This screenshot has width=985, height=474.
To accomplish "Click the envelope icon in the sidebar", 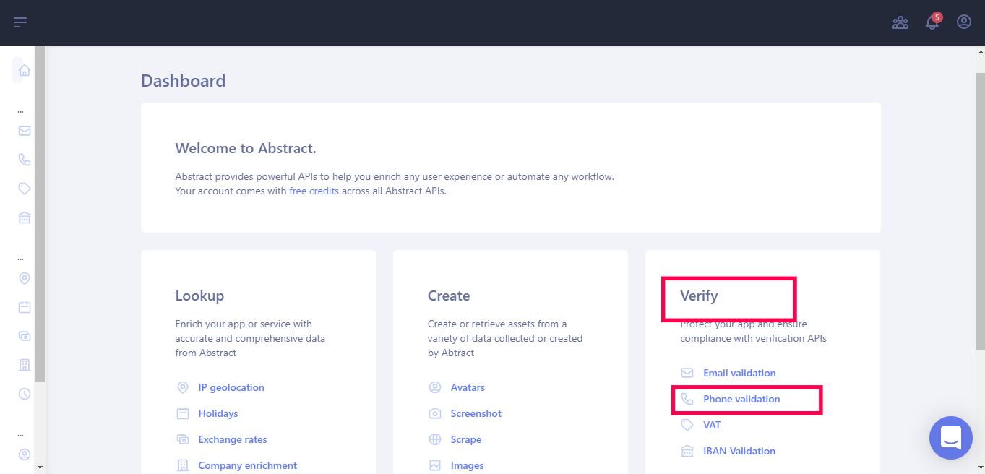I will (25, 131).
